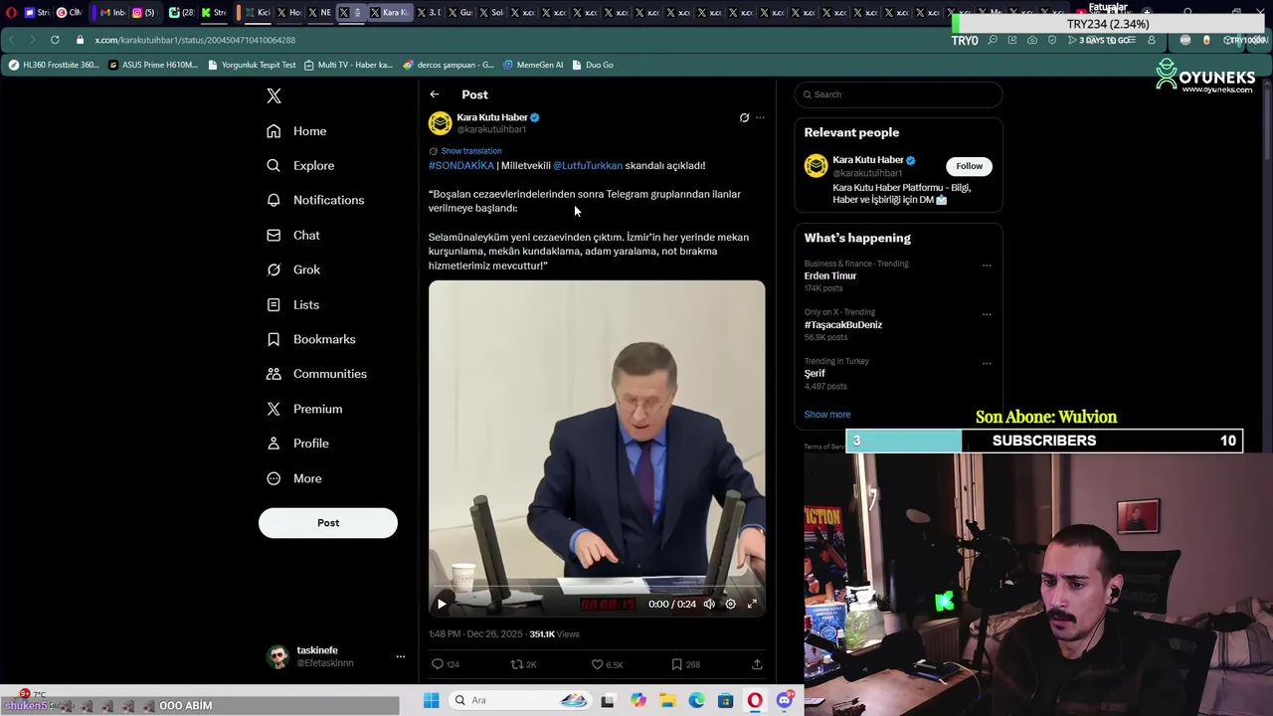Click the Grok explain icon on the post

pyautogui.click(x=744, y=117)
